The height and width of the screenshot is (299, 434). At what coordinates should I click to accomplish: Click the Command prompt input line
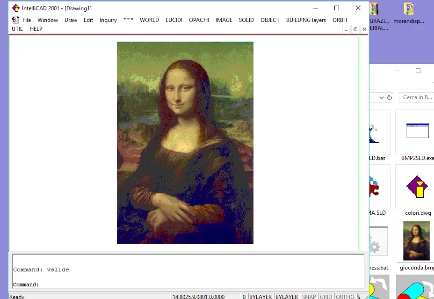click(188, 284)
